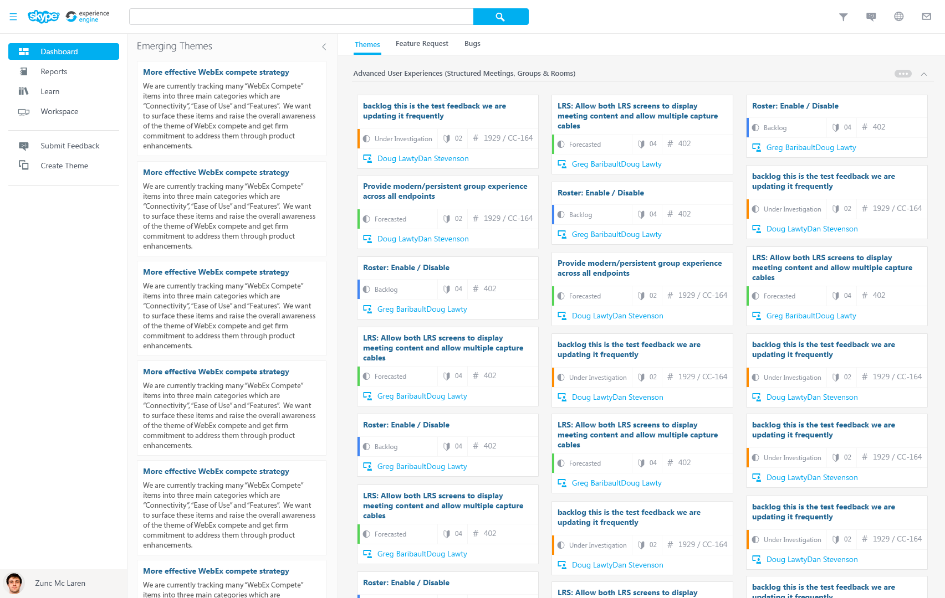Screen dimensions: 945x598
Task: Click the Reports sidebar icon
Action: (x=23, y=71)
